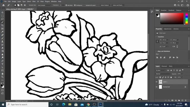Select the Clone Stamp tool

click(2, 42)
